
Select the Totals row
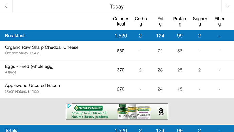pos(117,129)
